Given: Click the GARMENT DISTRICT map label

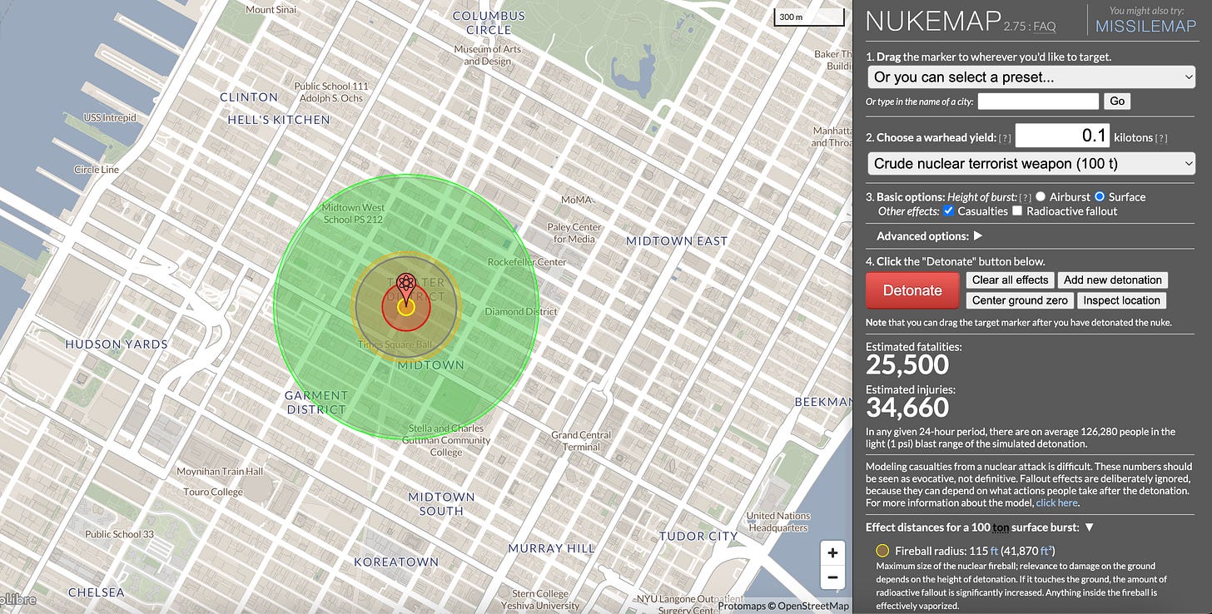Looking at the screenshot, I should (x=315, y=403).
